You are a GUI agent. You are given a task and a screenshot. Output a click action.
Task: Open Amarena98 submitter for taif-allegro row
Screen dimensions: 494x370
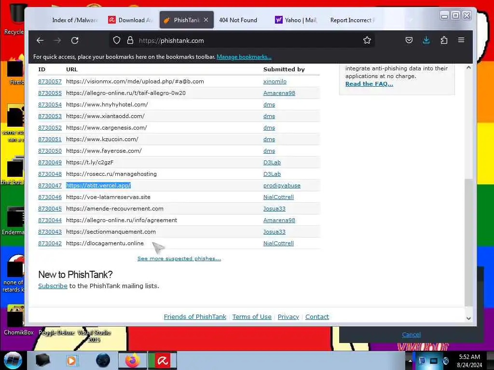pyautogui.click(x=279, y=93)
